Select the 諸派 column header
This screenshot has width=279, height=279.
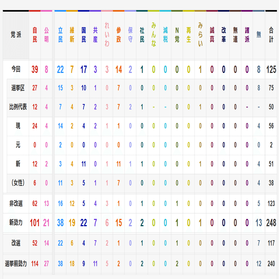tap(247, 35)
